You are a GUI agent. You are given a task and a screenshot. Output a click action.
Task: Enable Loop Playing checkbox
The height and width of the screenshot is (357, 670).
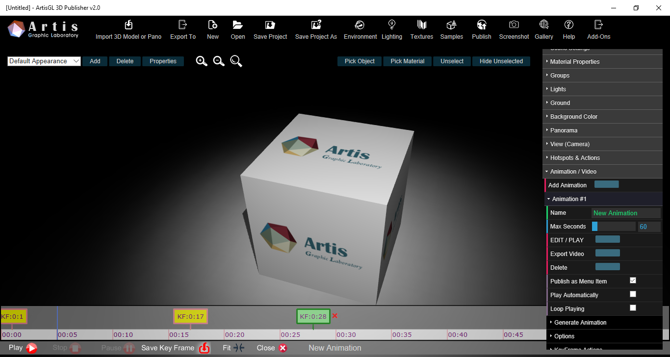(x=633, y=308)
